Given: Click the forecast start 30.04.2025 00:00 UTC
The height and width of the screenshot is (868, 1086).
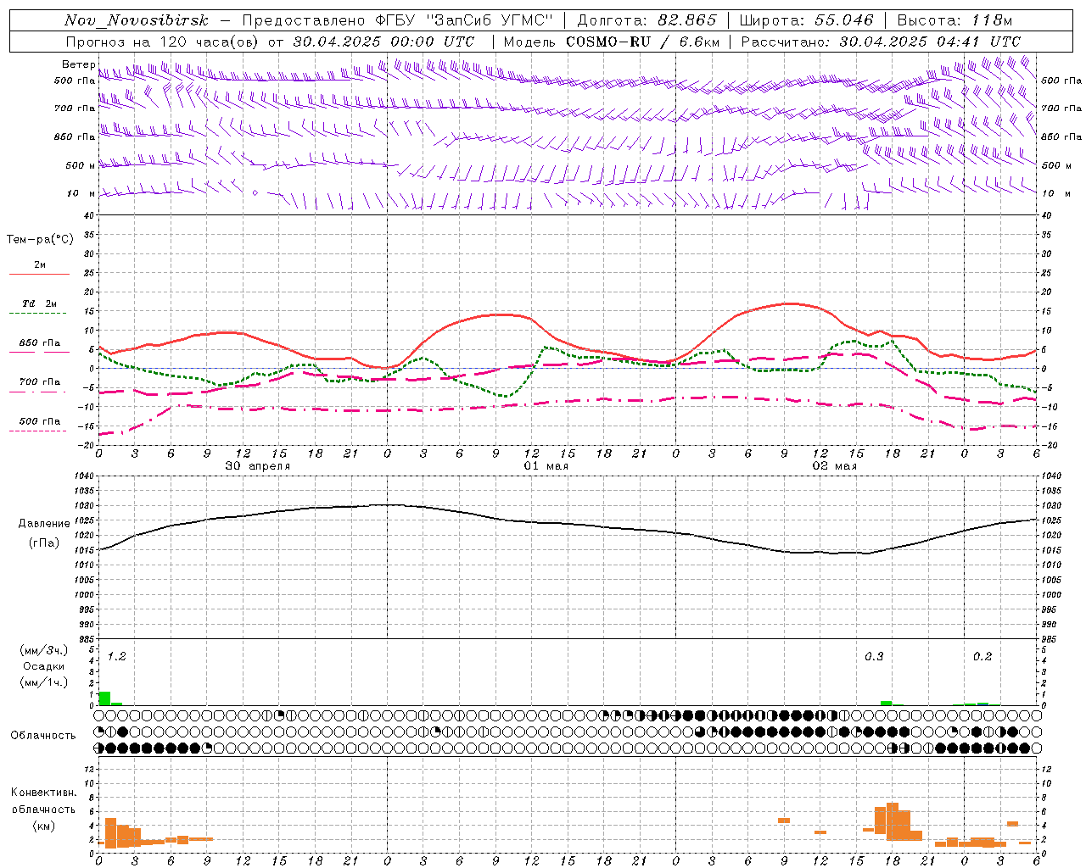Looking at the screenshot, I should (383, 42).
